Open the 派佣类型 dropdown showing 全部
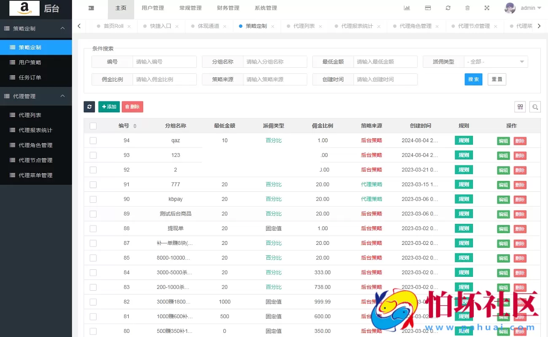This screenshot has height=337, width=548. 496,61
